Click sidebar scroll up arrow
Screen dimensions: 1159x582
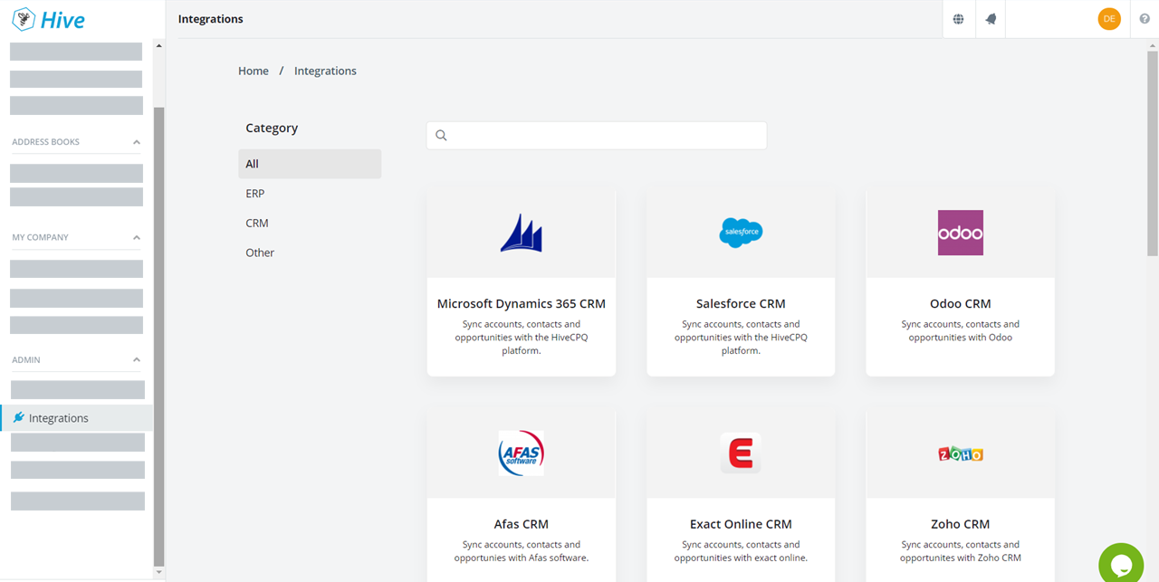(159, 45)
